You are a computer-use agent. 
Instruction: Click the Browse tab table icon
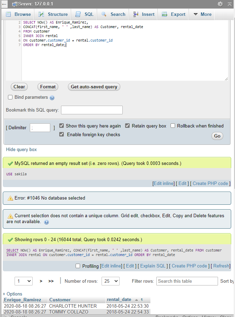(x=8, y=14)
